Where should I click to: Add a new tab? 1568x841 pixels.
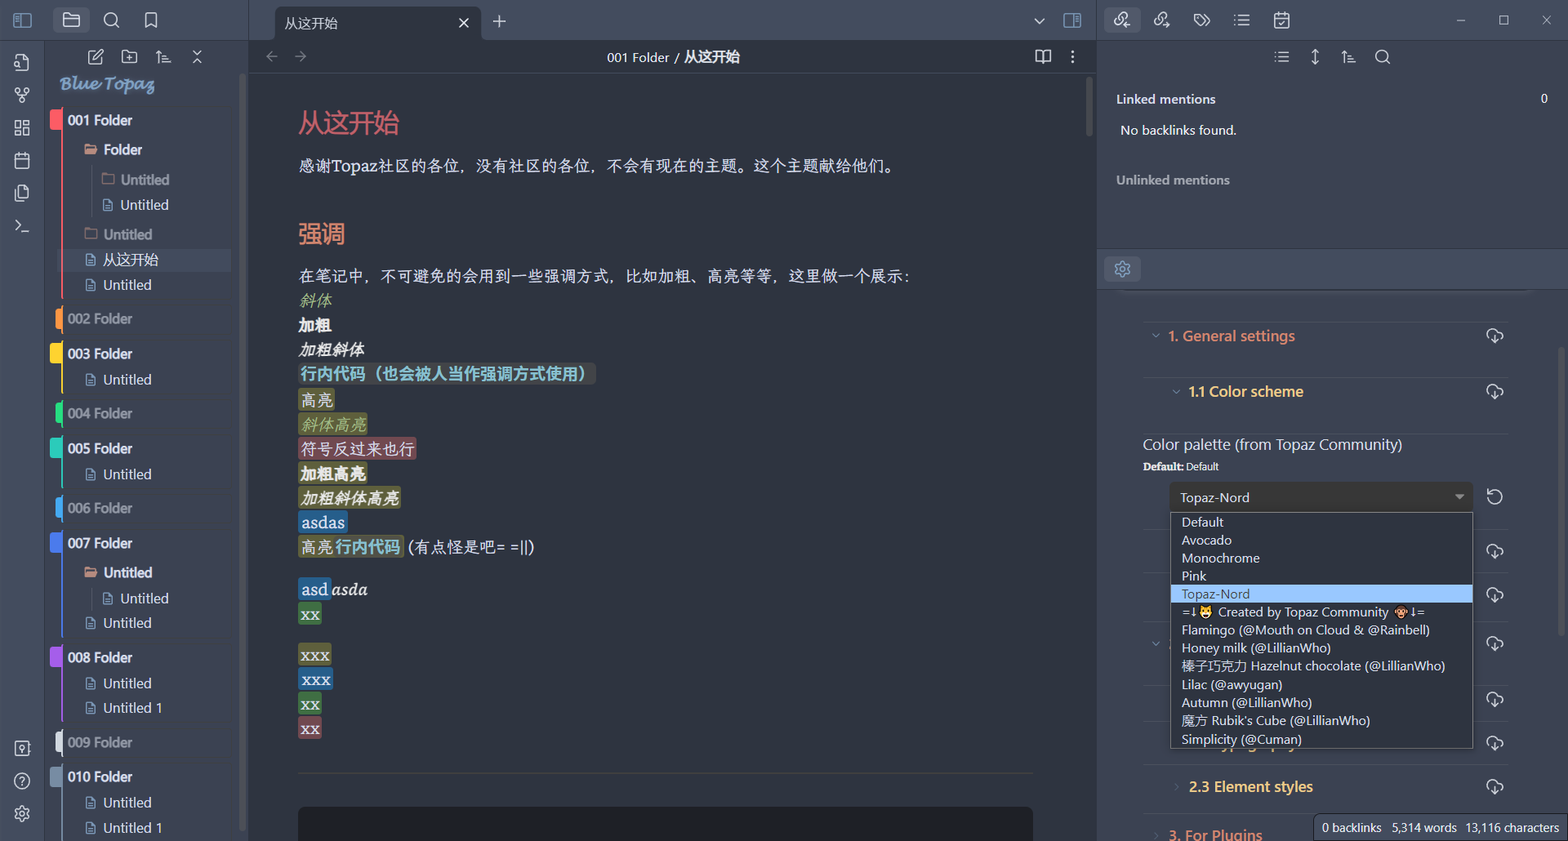coord(500,21)
